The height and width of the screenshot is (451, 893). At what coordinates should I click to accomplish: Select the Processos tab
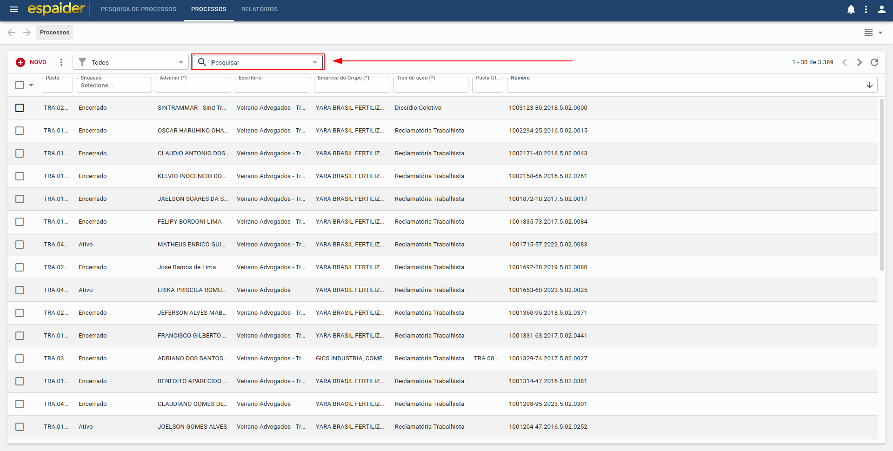click(x=209, y=9)
